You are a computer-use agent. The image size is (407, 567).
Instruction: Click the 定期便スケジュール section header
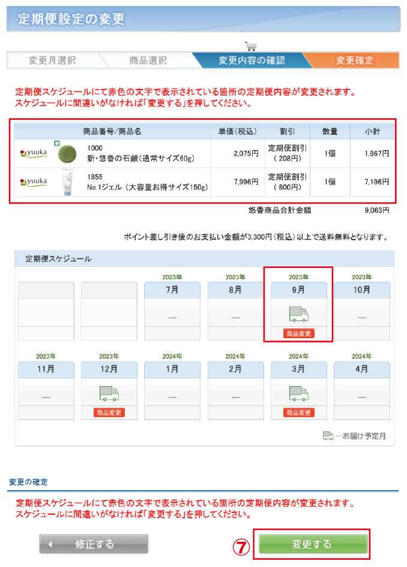pyautogui.click(x=204, y=259)
